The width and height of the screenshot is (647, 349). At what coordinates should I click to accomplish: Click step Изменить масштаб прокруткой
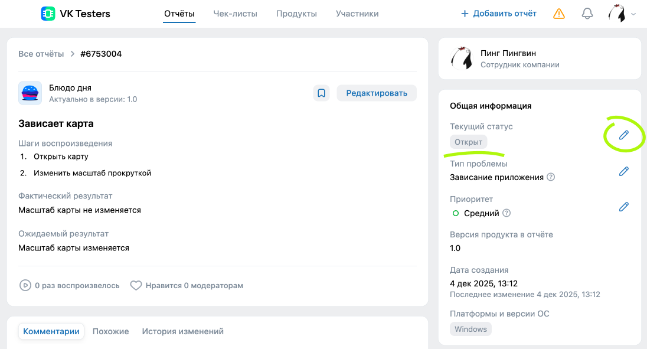[93, 173]
